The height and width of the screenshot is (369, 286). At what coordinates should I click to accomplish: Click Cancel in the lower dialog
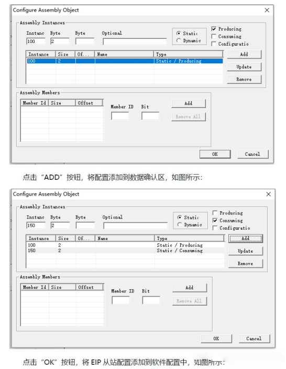[254, 339]
